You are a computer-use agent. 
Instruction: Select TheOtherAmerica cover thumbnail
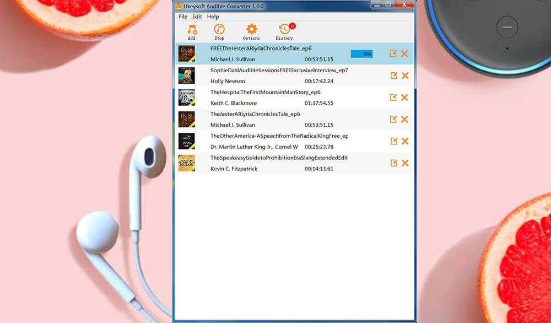(x=187, y=141)
